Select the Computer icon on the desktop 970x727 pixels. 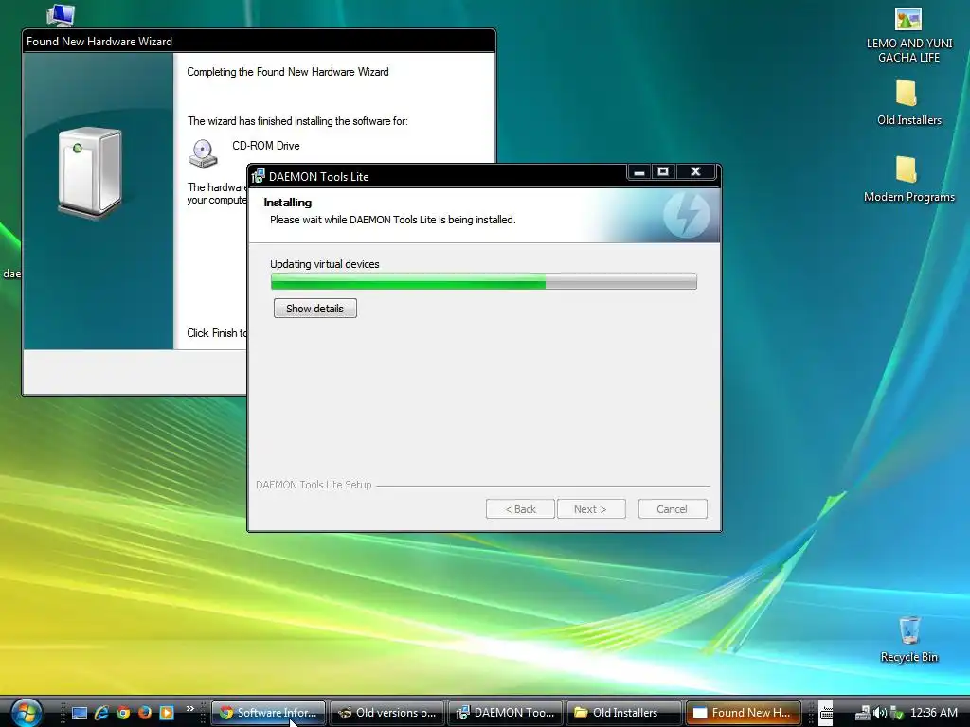(x=61, y=15)
